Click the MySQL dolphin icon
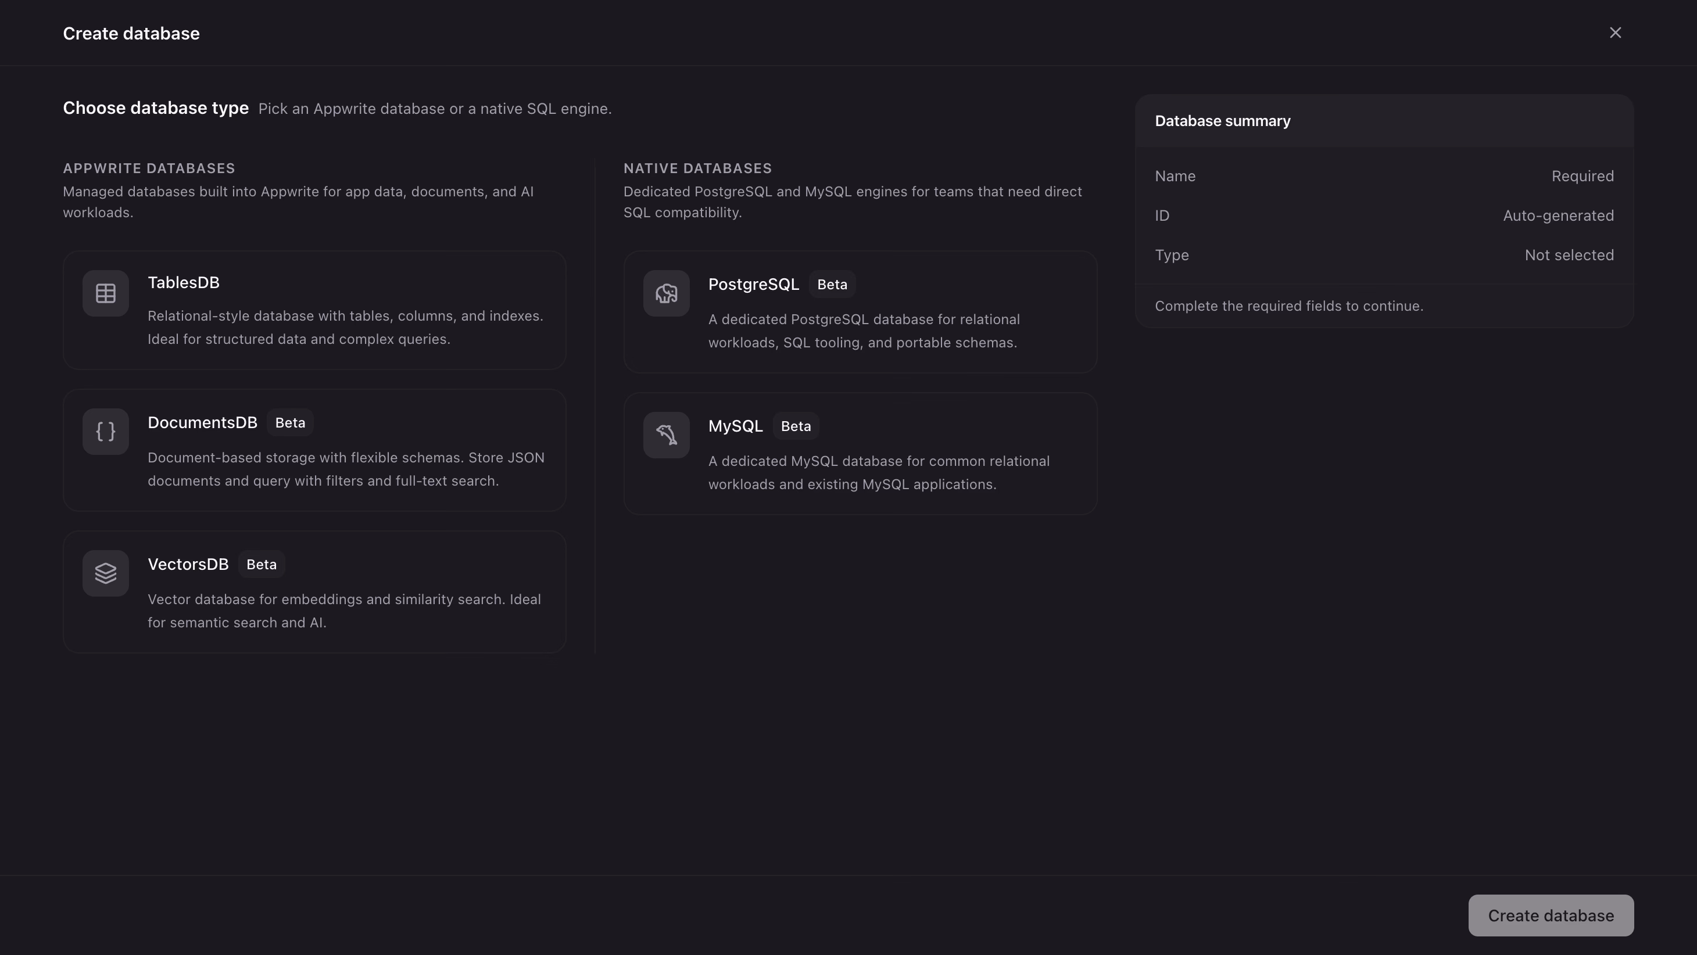 [x=666, y=435]
